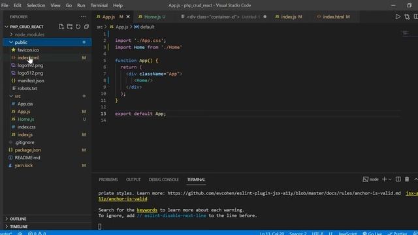Expand the node_modules folder
The height and width of the screenshot is (235, 418).
(29, 35)
